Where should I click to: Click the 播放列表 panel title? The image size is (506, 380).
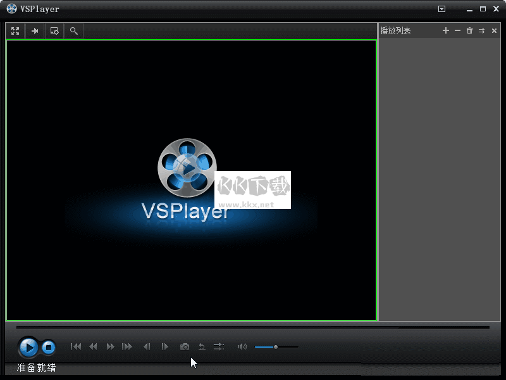point(396,30)
